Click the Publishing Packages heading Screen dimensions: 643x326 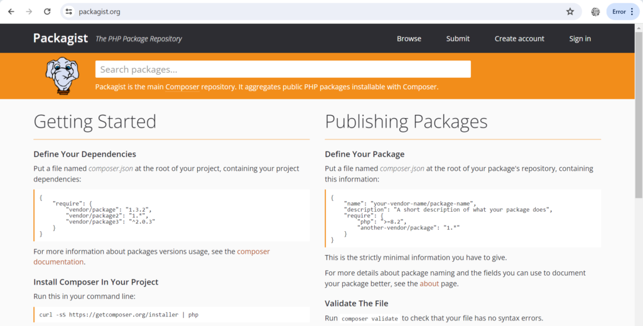coord(406,122)
